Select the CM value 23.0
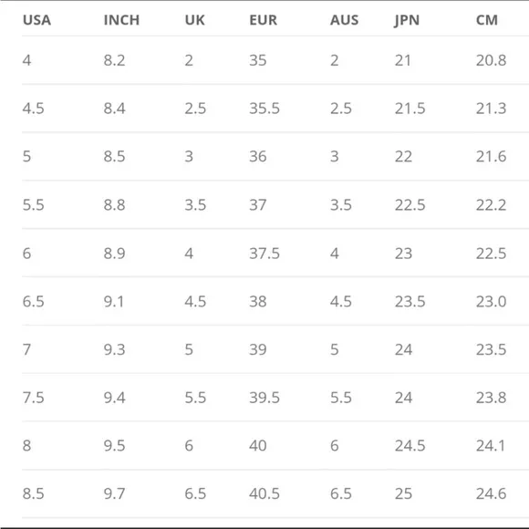 492,302
